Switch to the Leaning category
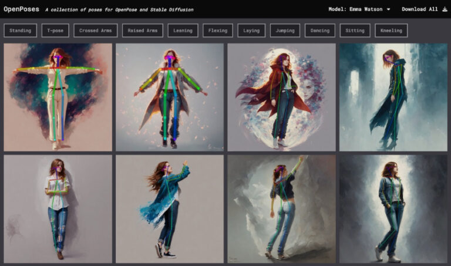This screenshot has width=451, height=266. pos(183,31)
